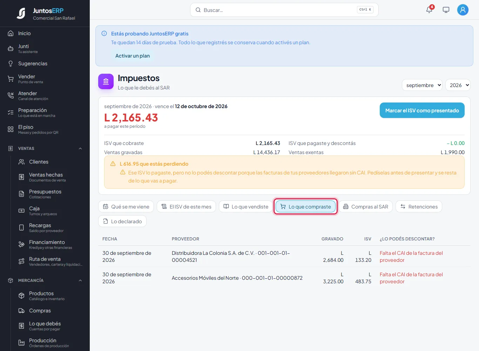The width and height of the screenshot is (479, 351).
Task: Click the Producción factory icon
Action: coord(21,343)
